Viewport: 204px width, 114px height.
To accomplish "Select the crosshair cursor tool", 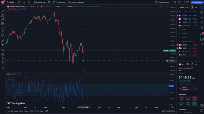I will 3,7.
